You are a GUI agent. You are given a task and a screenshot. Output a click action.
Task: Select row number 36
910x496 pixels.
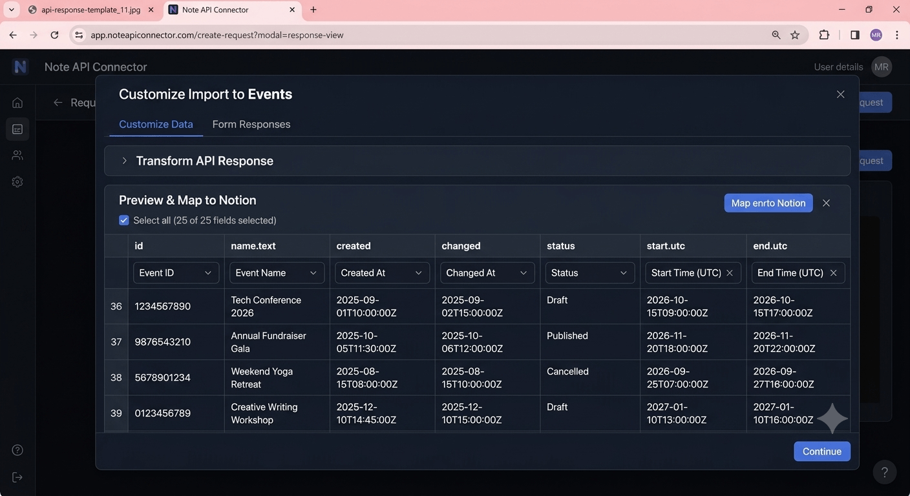click(116, 306)
